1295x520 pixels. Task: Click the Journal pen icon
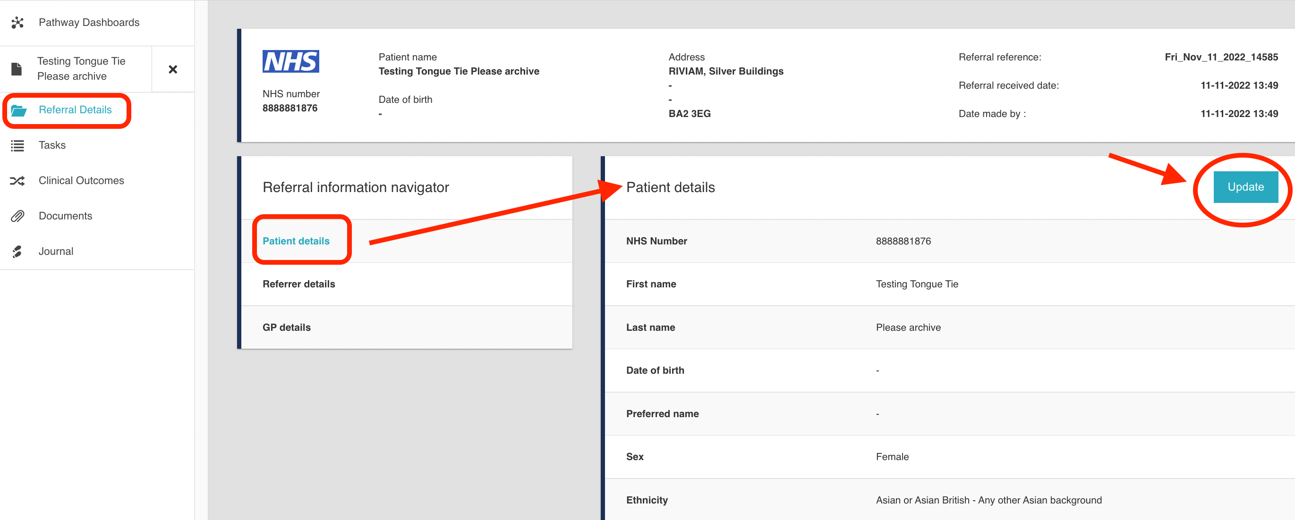click(17, 252)
